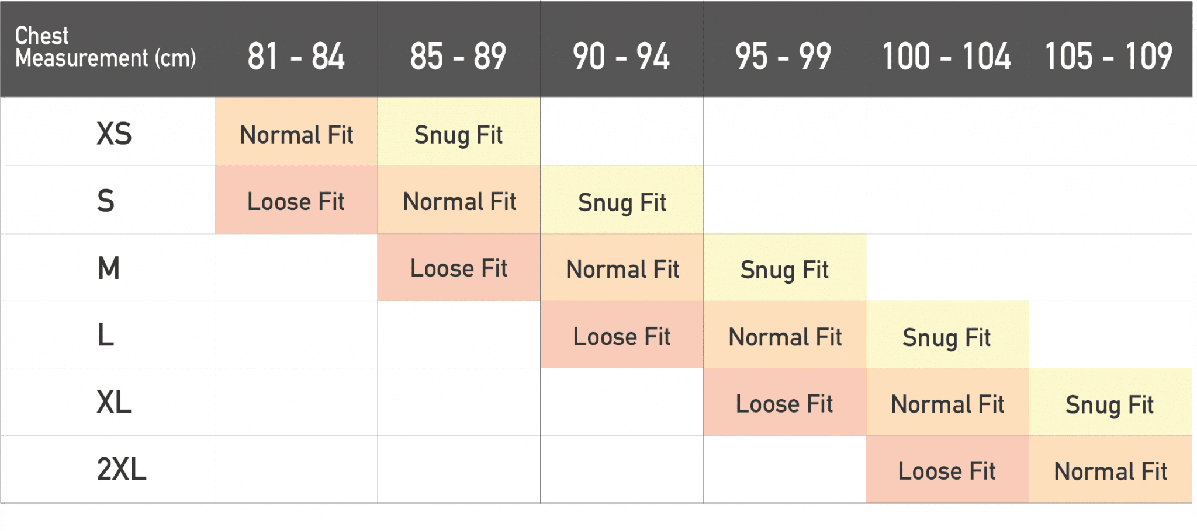Viewport: 1197px width, 531px height.
Task: Pick Normal Fit cell in M row
Action: pyautogui.click(x=622, y=269)
